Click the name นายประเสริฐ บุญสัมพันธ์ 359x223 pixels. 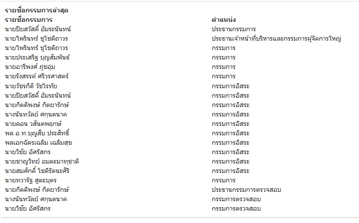click(37, 57)
